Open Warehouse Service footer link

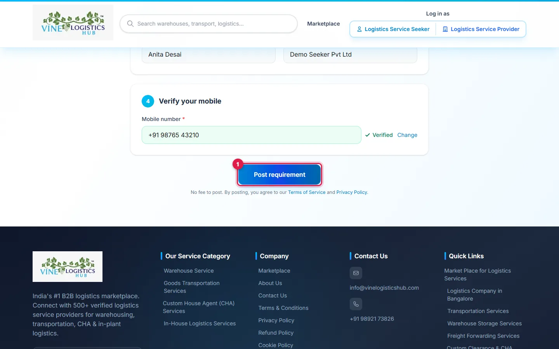click(189, 271)
